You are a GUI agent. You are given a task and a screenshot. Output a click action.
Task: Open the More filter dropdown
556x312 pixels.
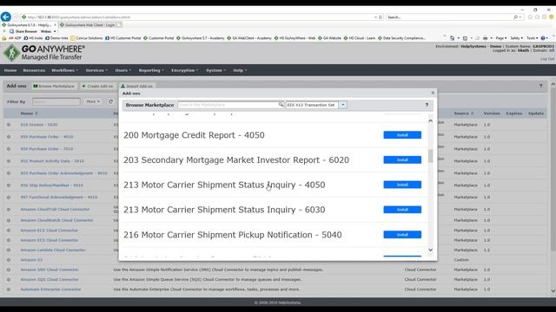pyautogui.click(x=93, y=101)
